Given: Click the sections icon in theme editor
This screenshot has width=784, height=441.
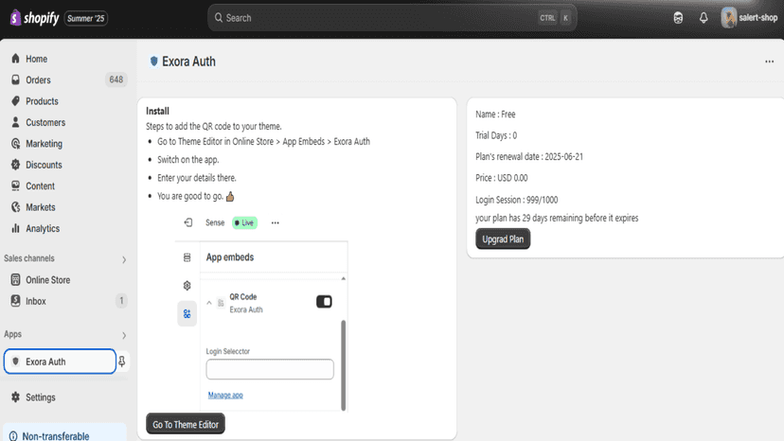Looking at the screenshot, I should tap(187, 257).
